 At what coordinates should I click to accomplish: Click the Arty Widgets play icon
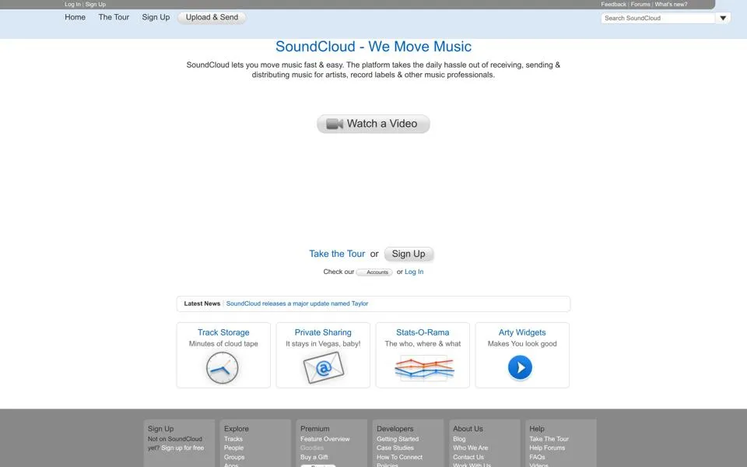[x=520, y=368]
